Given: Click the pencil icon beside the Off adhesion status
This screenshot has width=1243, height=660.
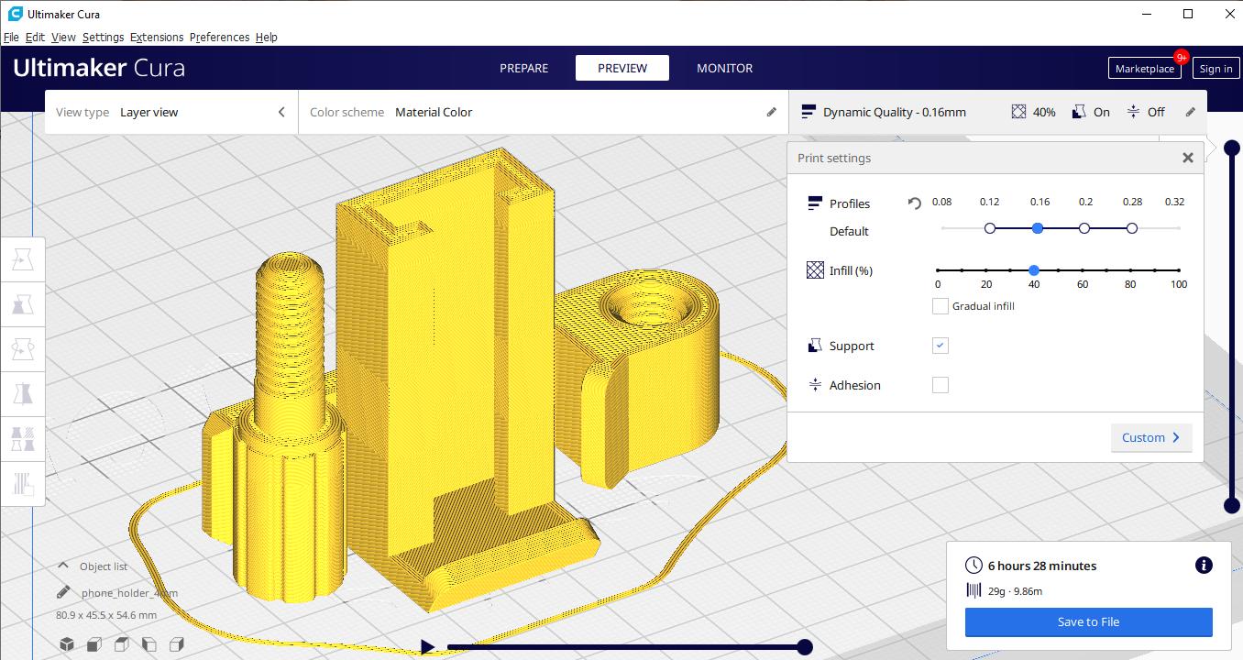Looking at the screenshot, I should pyautogui.click(x=1190, y=112).
